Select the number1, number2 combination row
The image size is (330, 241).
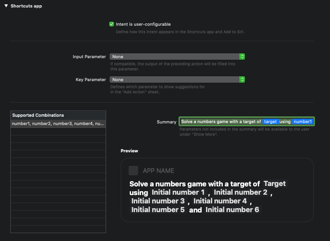58,124
